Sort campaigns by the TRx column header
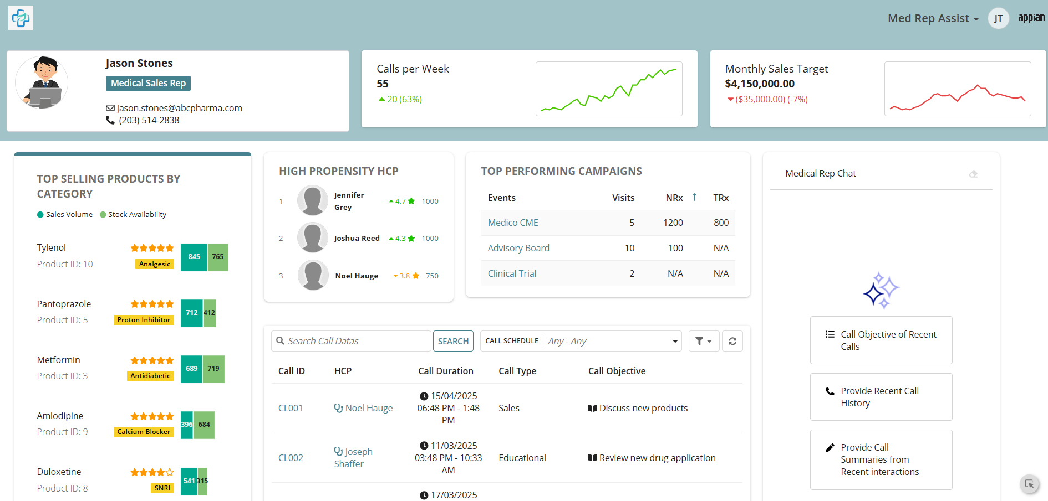The width and height of the screenshot is (1048, 501). [x=721, y=198]
